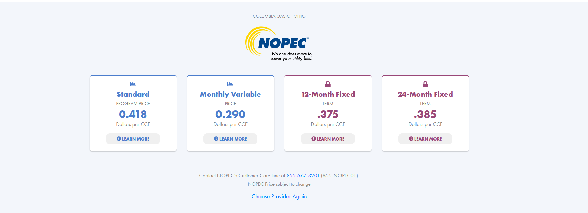Image resolution: width=588 pixels, height=213 pixels.
Task: Click the 0.418 Standard price value
Action: pyautogui.click(x=133, y=114)
